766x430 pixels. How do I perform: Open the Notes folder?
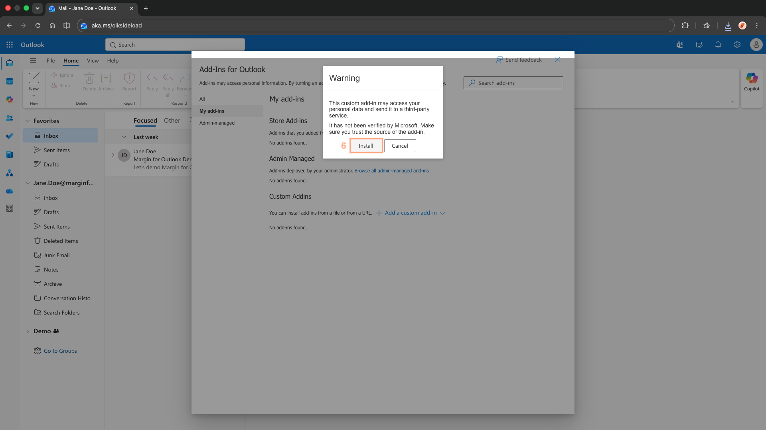[61, 270]
